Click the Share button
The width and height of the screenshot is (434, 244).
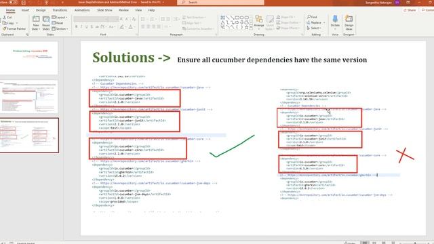point(410,10)
